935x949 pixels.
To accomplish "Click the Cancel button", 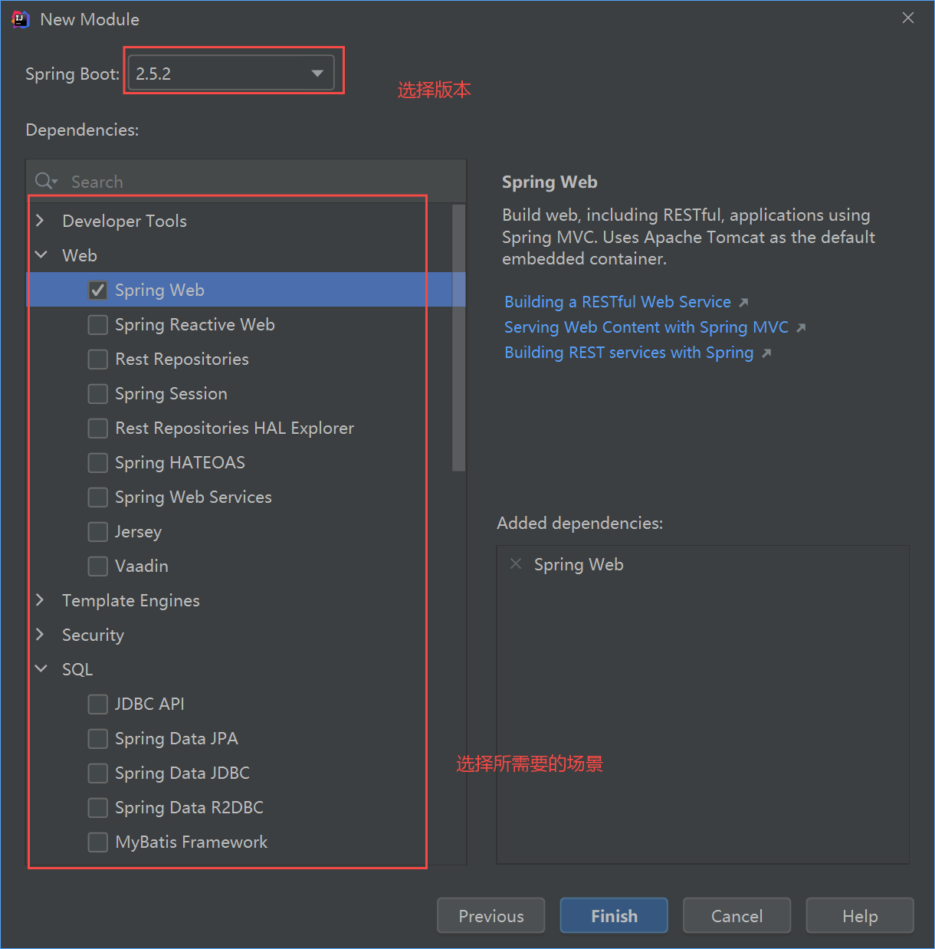I will click(x=737, y=915).
